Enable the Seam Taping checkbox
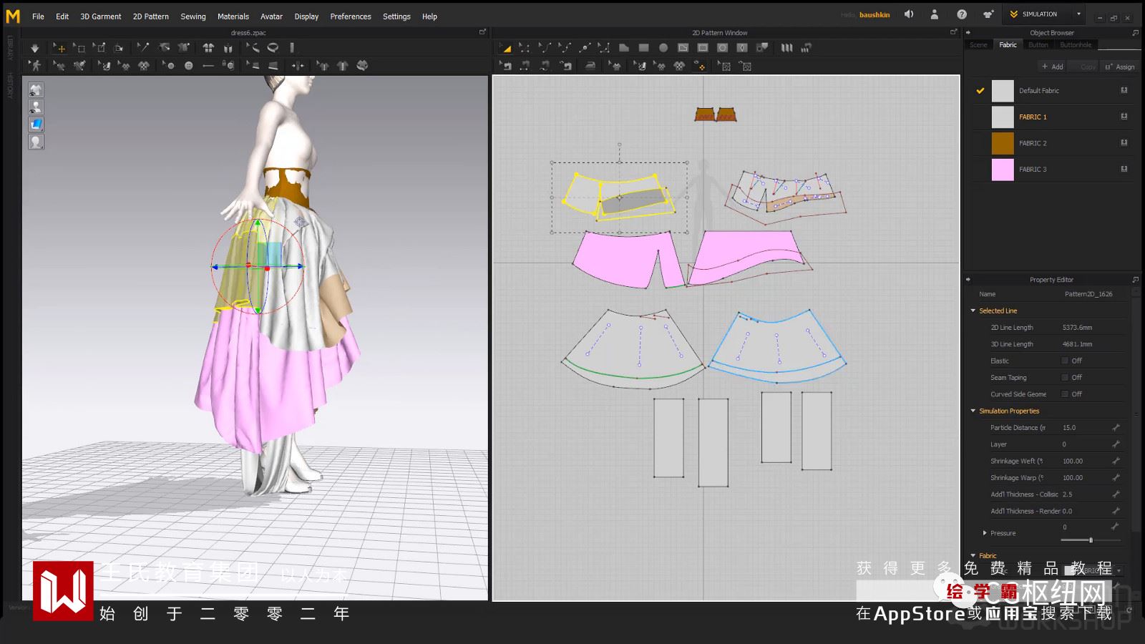 (x=1065, y=377)
